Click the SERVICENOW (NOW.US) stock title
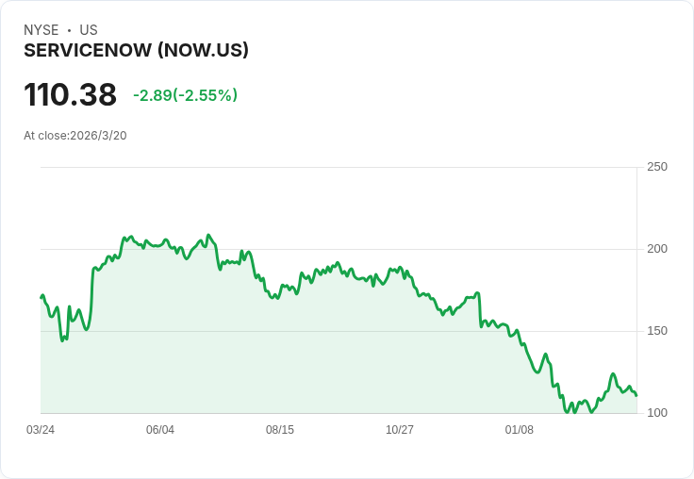 click(x=136, y=51)
